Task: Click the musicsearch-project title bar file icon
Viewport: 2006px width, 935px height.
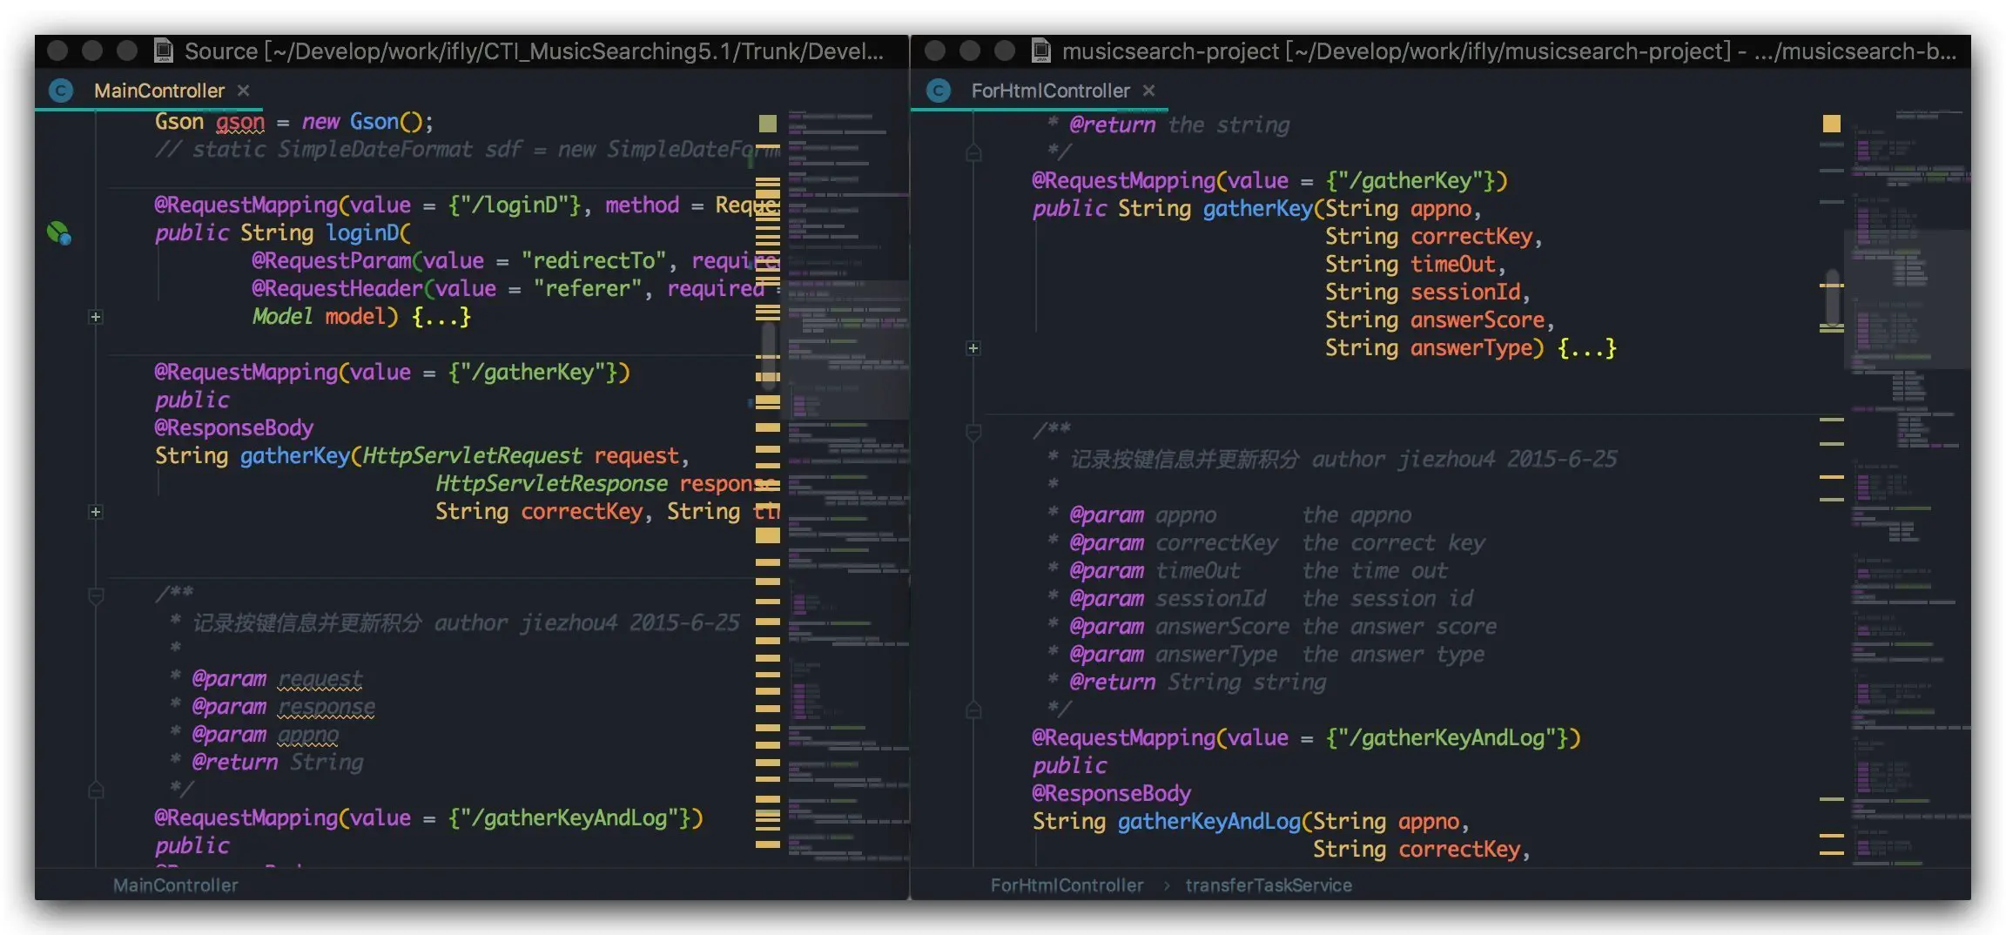Action: pyautogui.click(x=1040, y=50)
